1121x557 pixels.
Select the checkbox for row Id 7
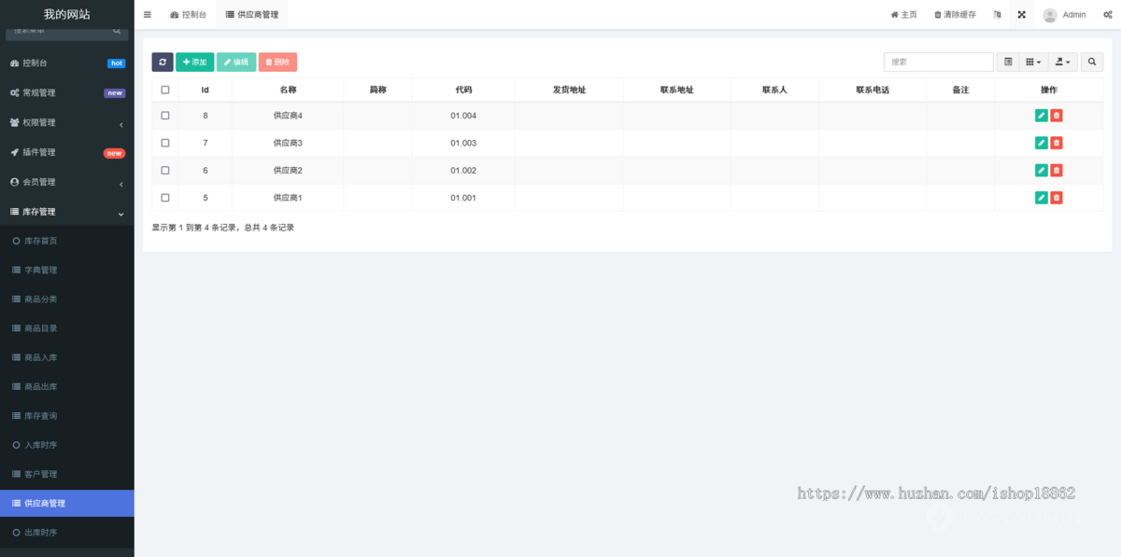point(165,143)
